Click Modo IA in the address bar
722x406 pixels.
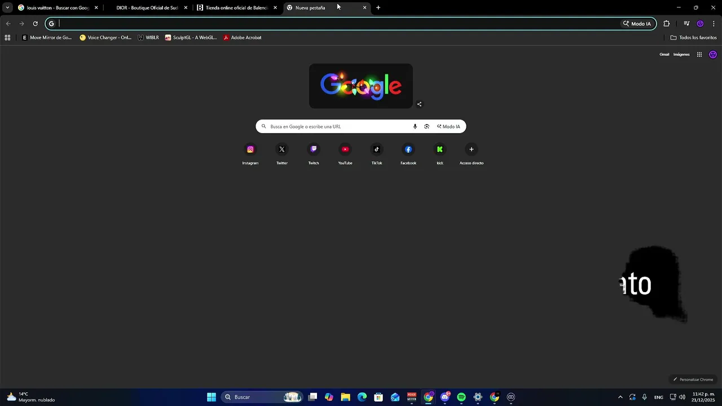637,24
